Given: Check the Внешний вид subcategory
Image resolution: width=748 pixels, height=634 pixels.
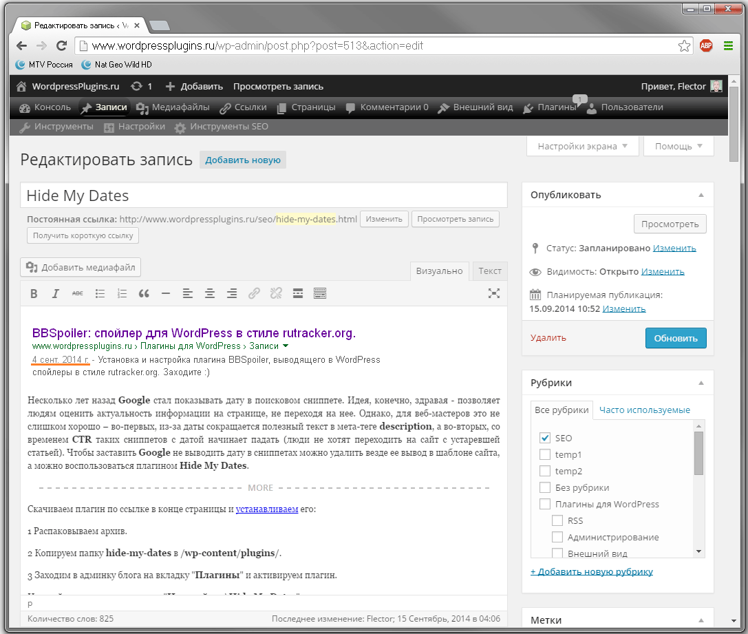Looking at the screenshot, I should tap(557, 553).
